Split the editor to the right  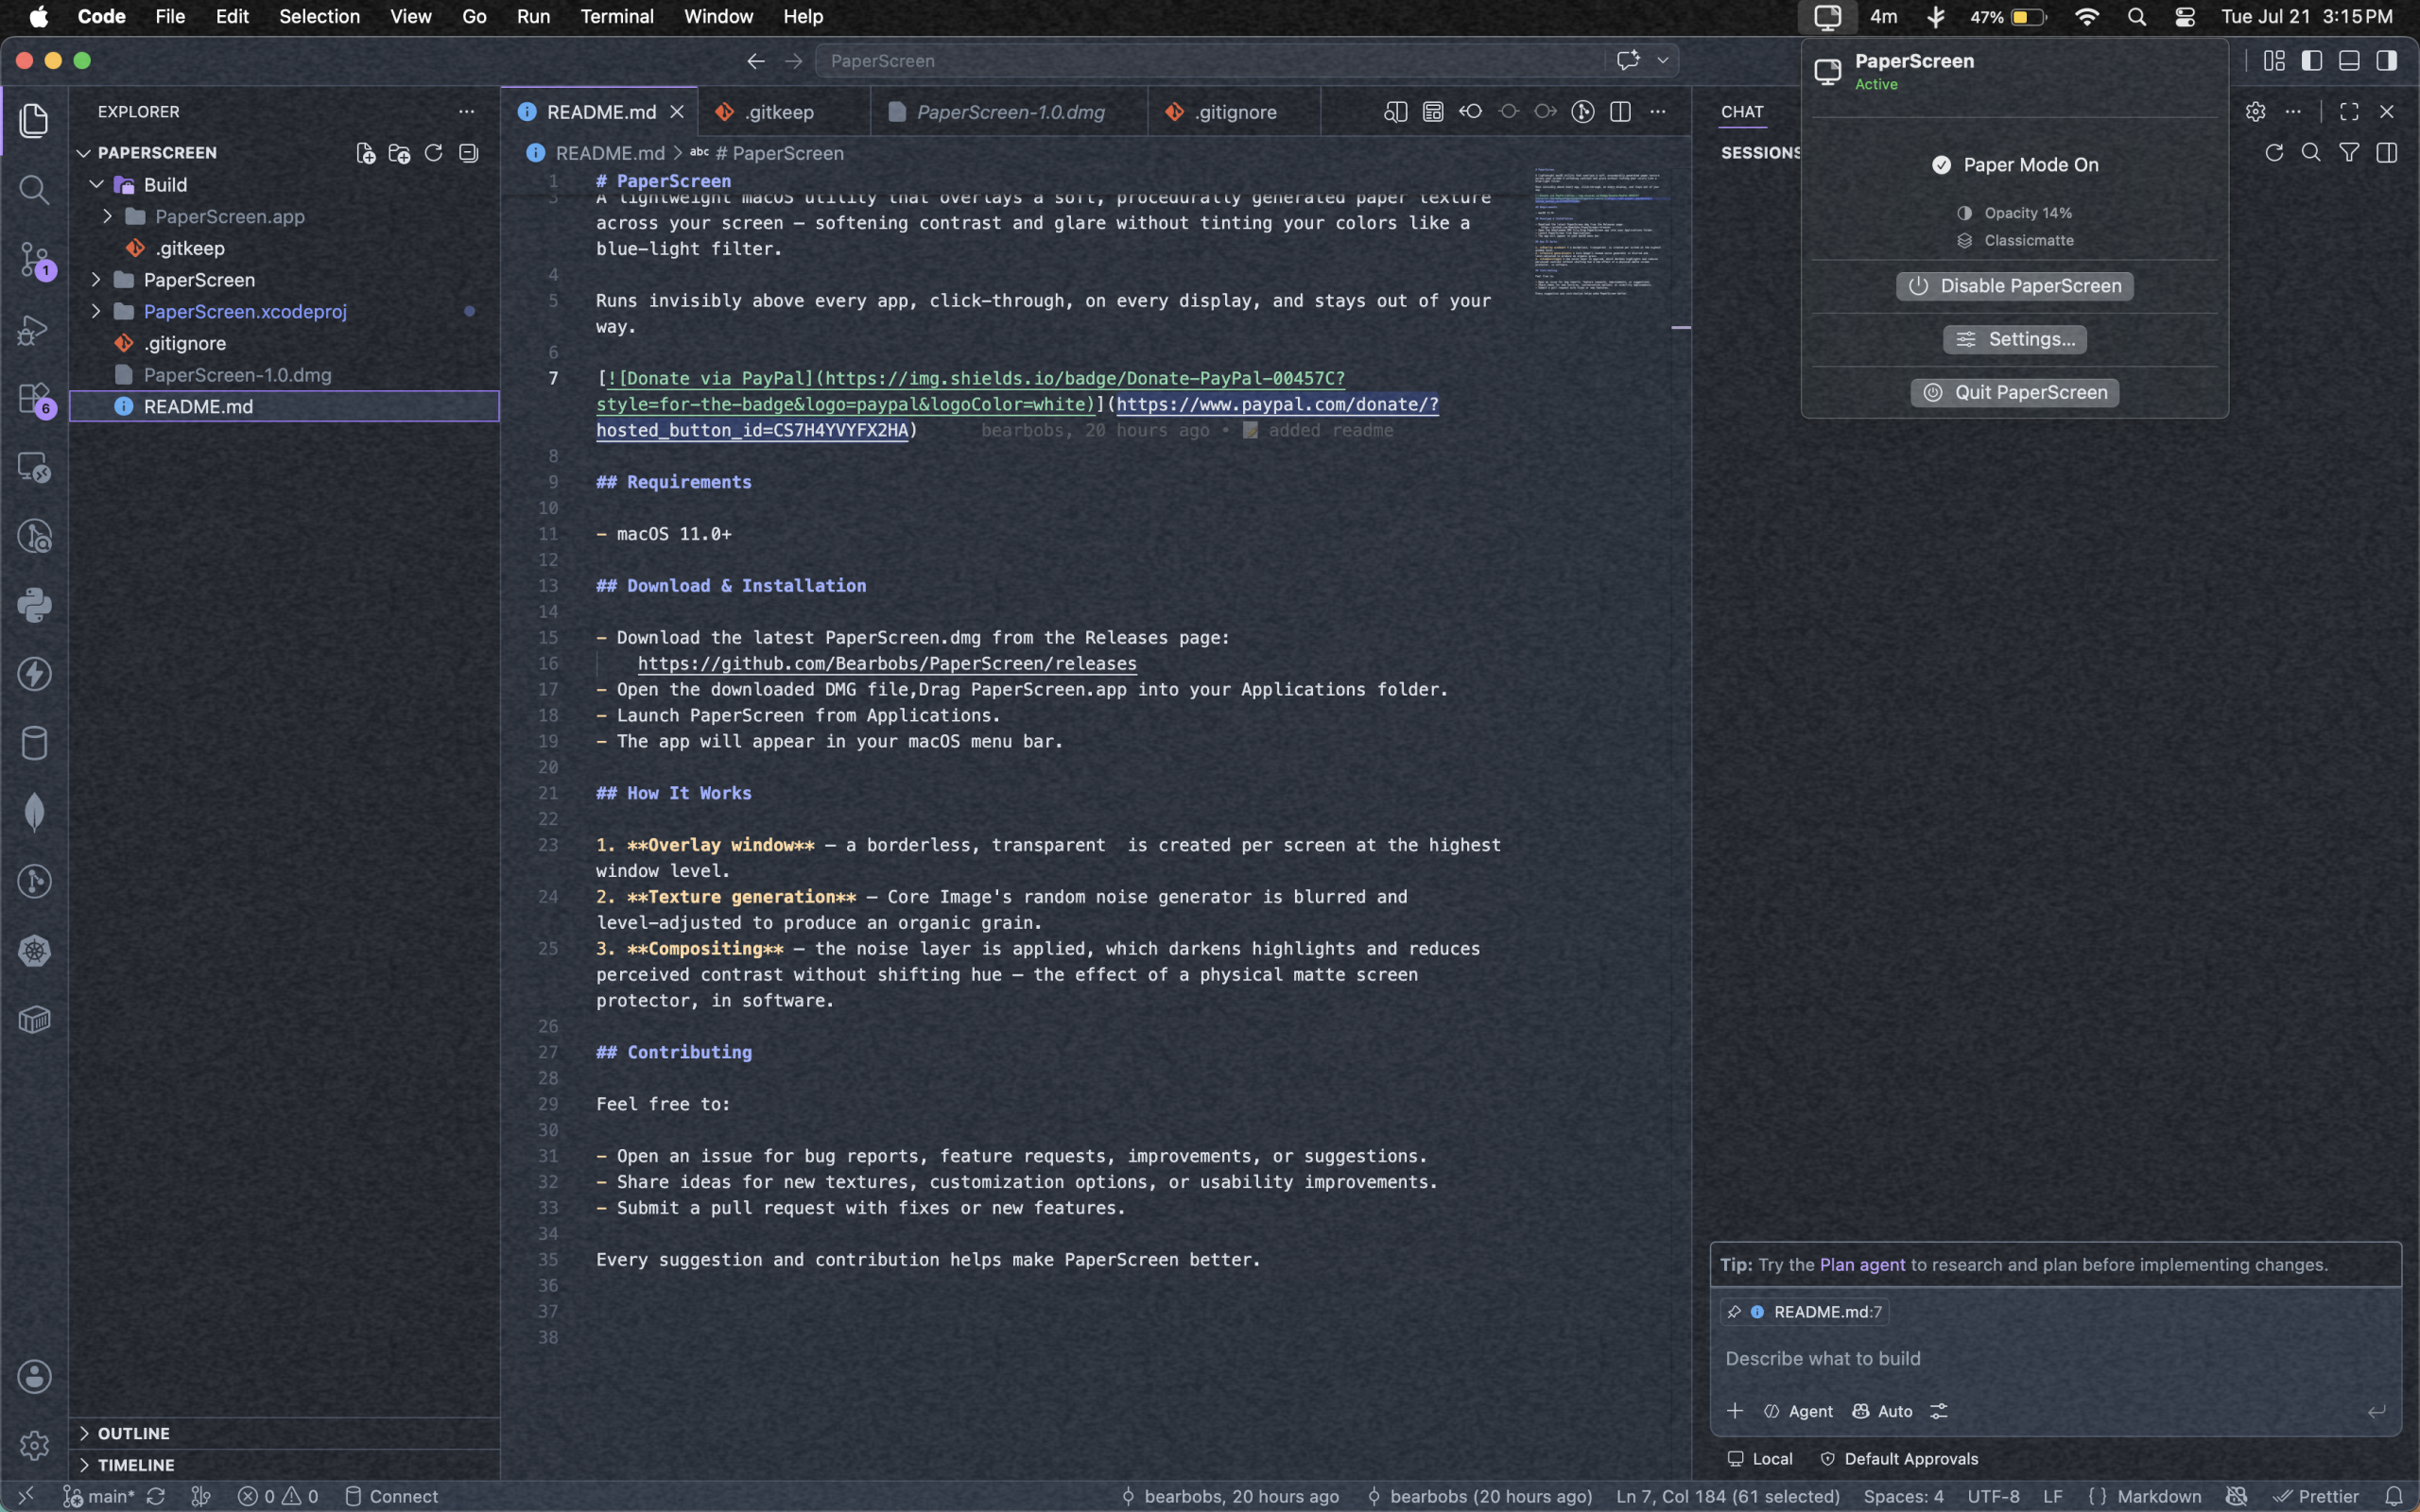coord(1620,112)
